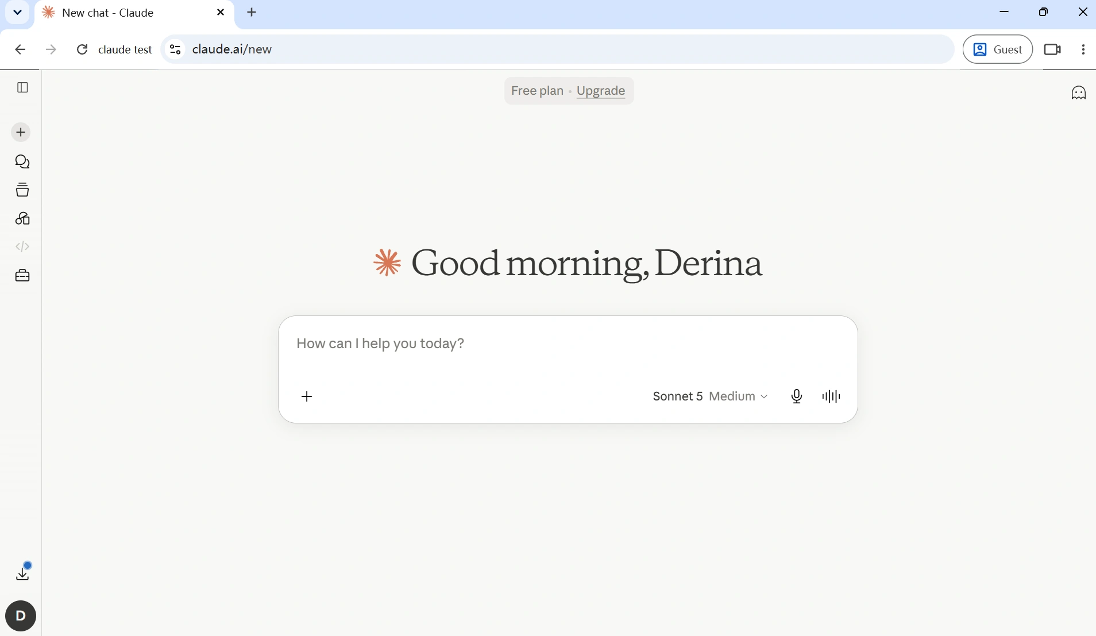Screen dimensions: 1096x636
Task: Open the attachments plus menu in composer
Action: point(307,396)
